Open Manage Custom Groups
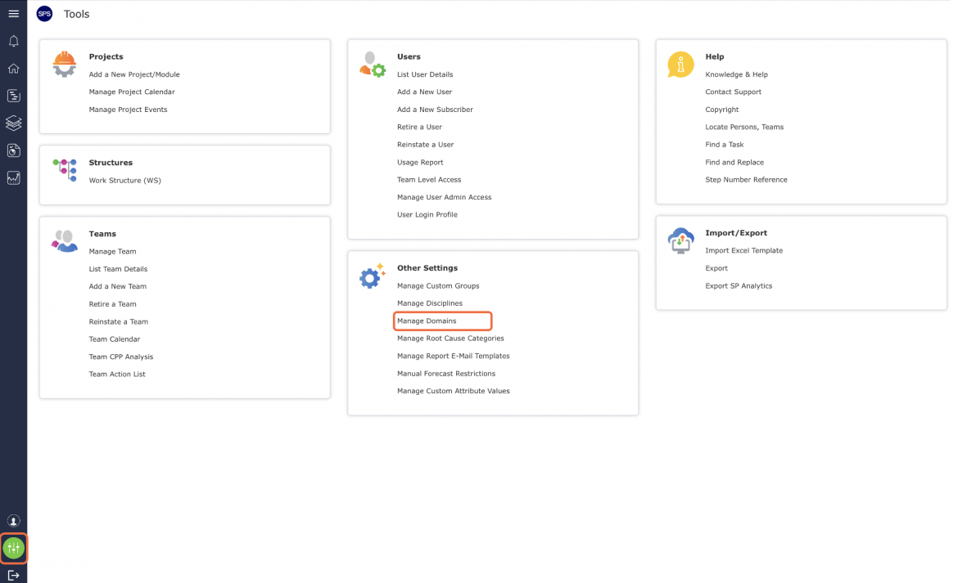958x583 pixels. (438, 286)
